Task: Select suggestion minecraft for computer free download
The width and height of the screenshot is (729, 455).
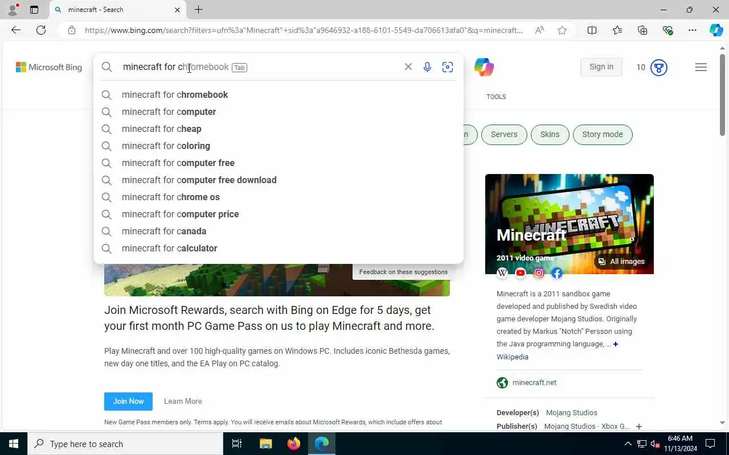Action: coord(279,180)
